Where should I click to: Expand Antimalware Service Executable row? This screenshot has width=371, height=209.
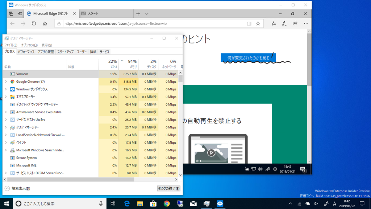point(6,112)
